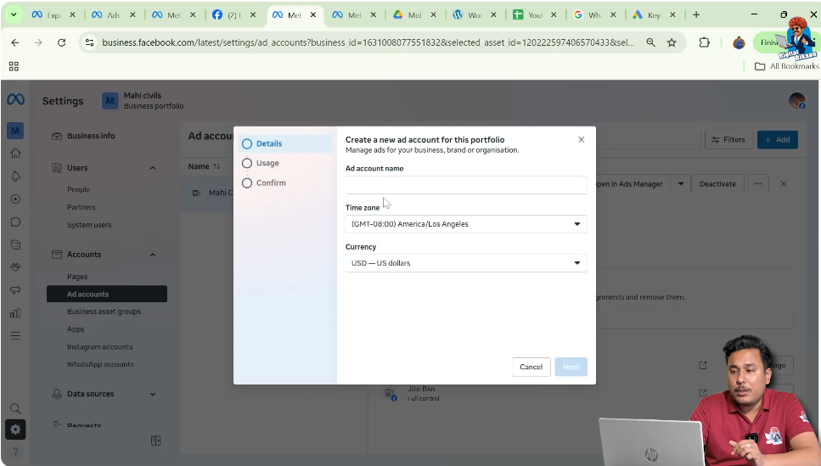Open Business info settings
The width and height of the screenshot is (821, 466).
pyautogui.click(x=91, y=136)
